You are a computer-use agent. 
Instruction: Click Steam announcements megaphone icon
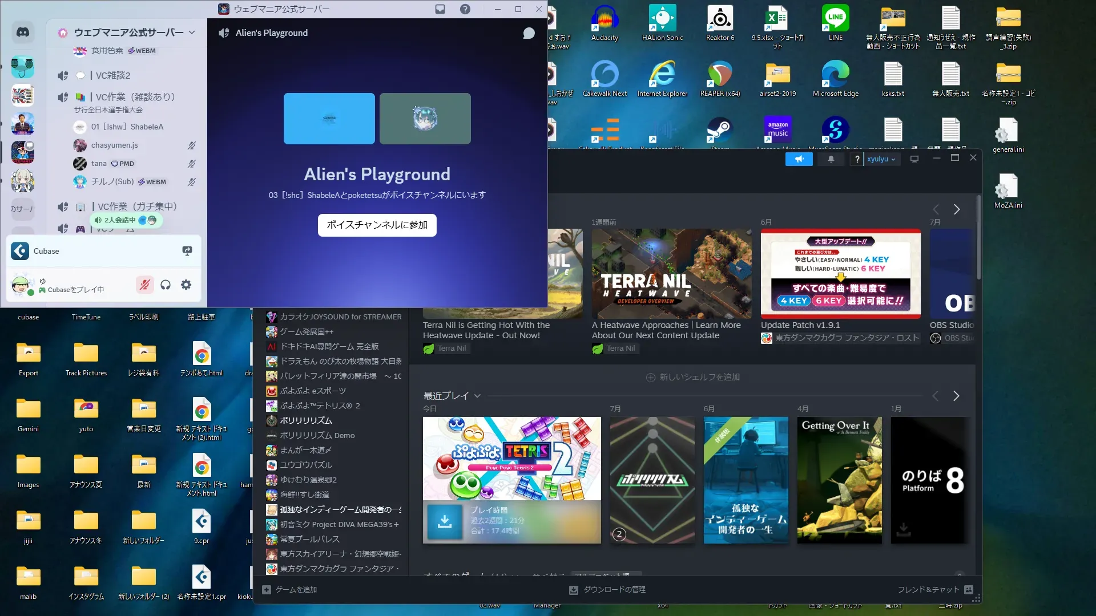[x=799, y=159]
